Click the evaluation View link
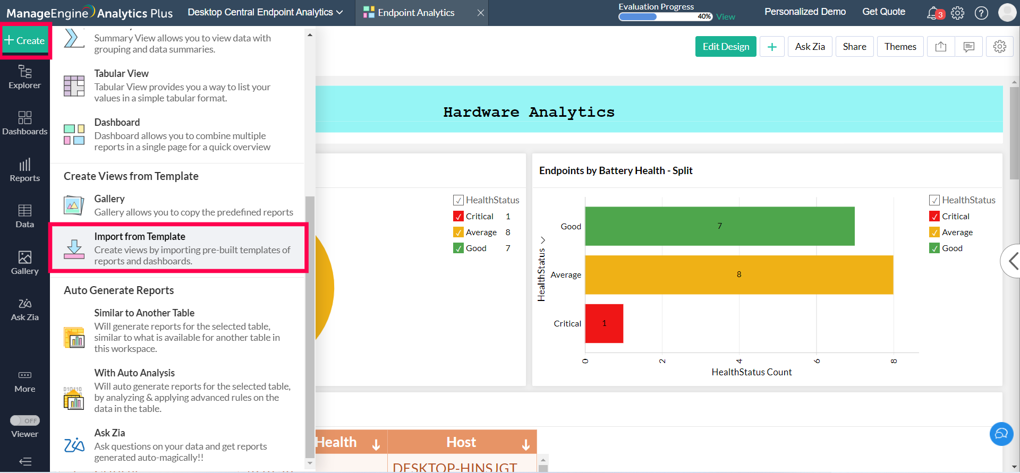 [x=725, y=17]
